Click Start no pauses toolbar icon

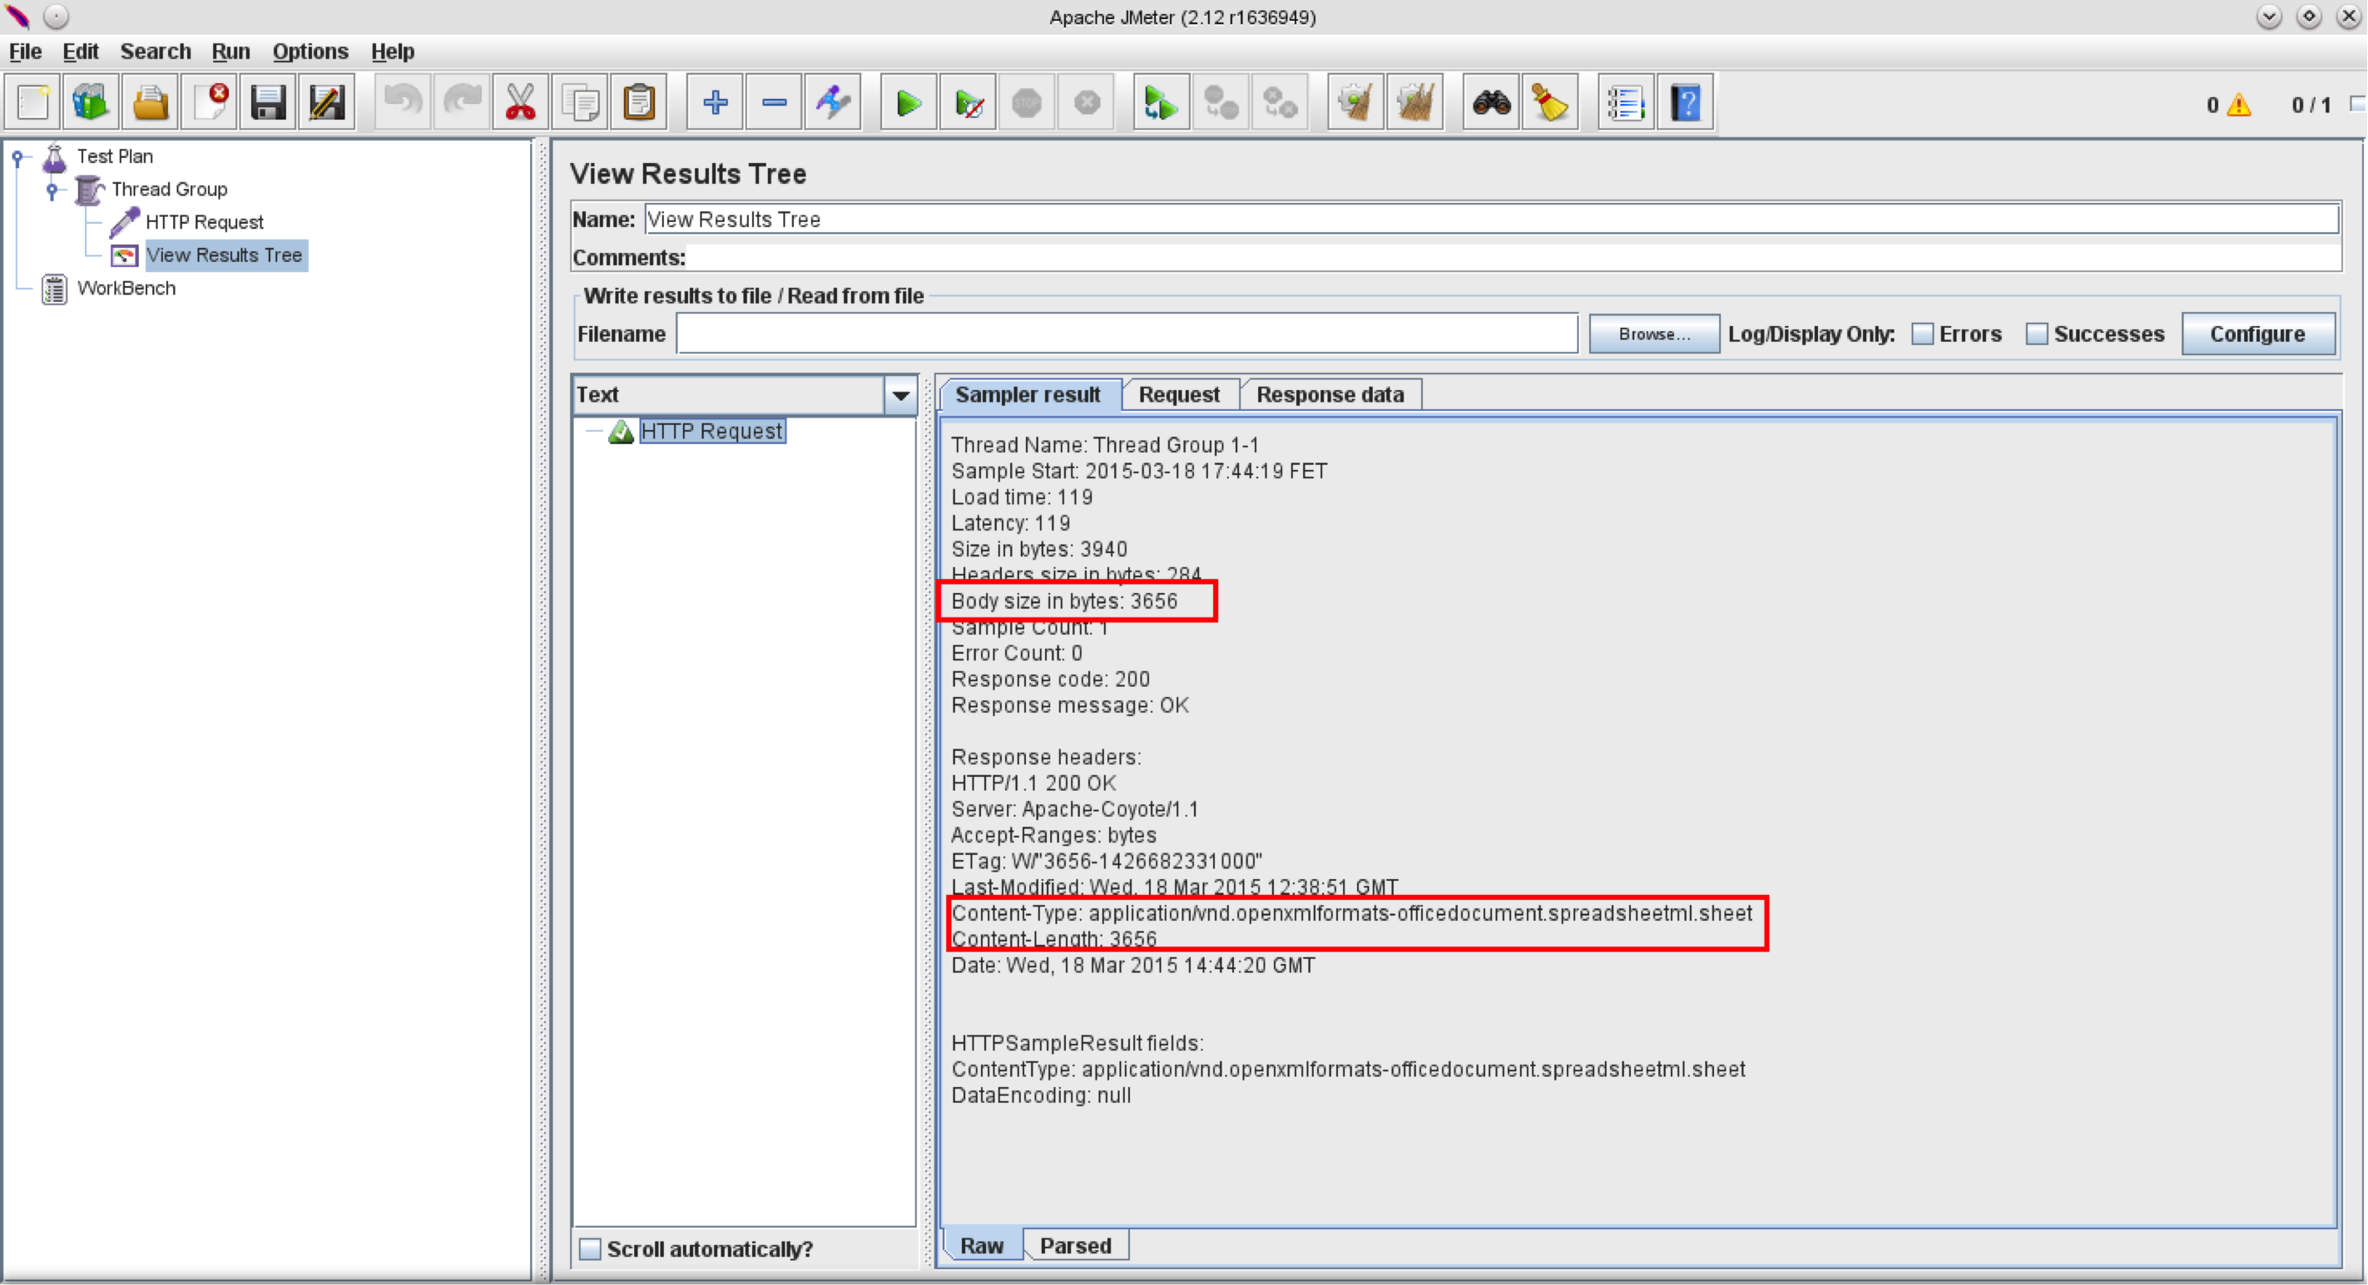tap(968, 103)
